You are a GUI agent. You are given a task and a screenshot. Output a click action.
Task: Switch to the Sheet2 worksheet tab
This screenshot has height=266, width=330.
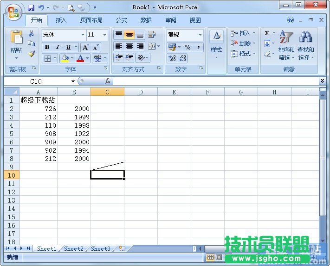click(73, 248)
